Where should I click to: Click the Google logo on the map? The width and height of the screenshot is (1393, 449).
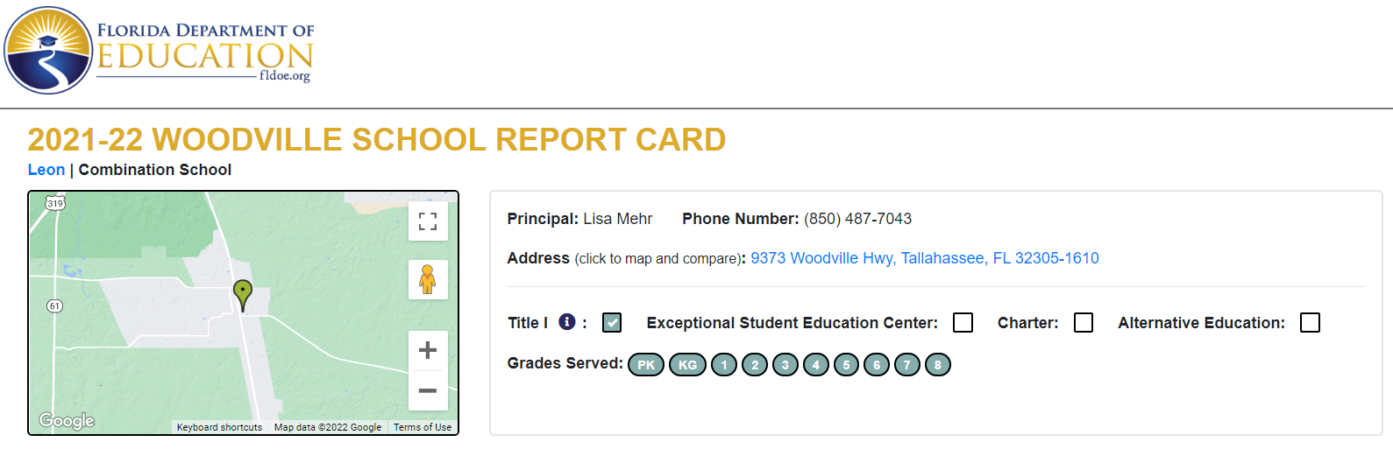(67, 421)
